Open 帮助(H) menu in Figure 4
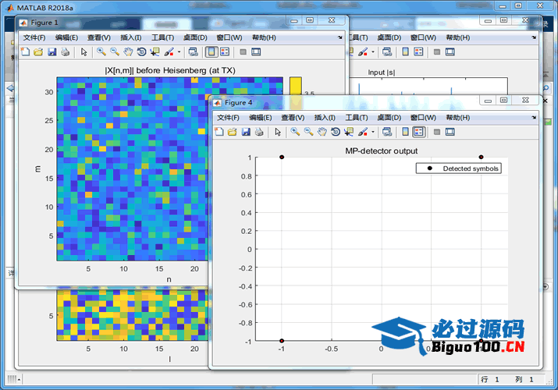This screenshot has height=390, width=558. [458, 118]
